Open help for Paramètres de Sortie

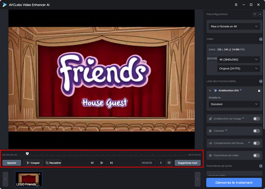pyautogui.click(x=261, y=166)
